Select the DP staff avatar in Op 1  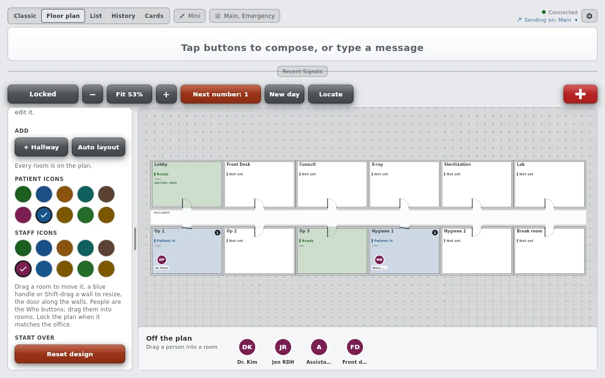[x=162, y=260]
